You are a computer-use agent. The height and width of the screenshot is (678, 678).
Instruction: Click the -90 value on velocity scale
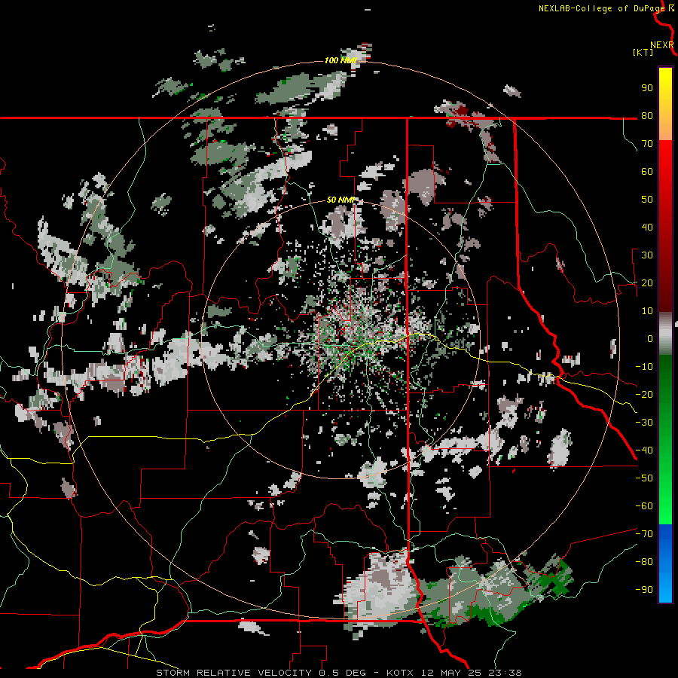pos(644,590)
